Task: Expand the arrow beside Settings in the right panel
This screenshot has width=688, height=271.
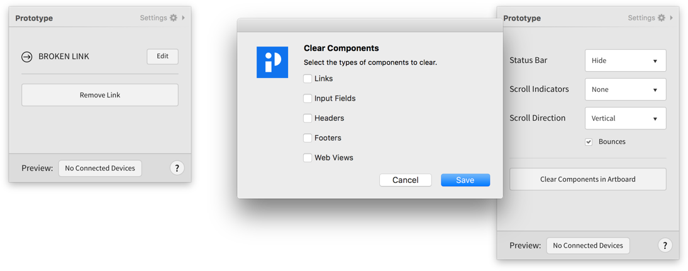Action: (x=672, y=18)
